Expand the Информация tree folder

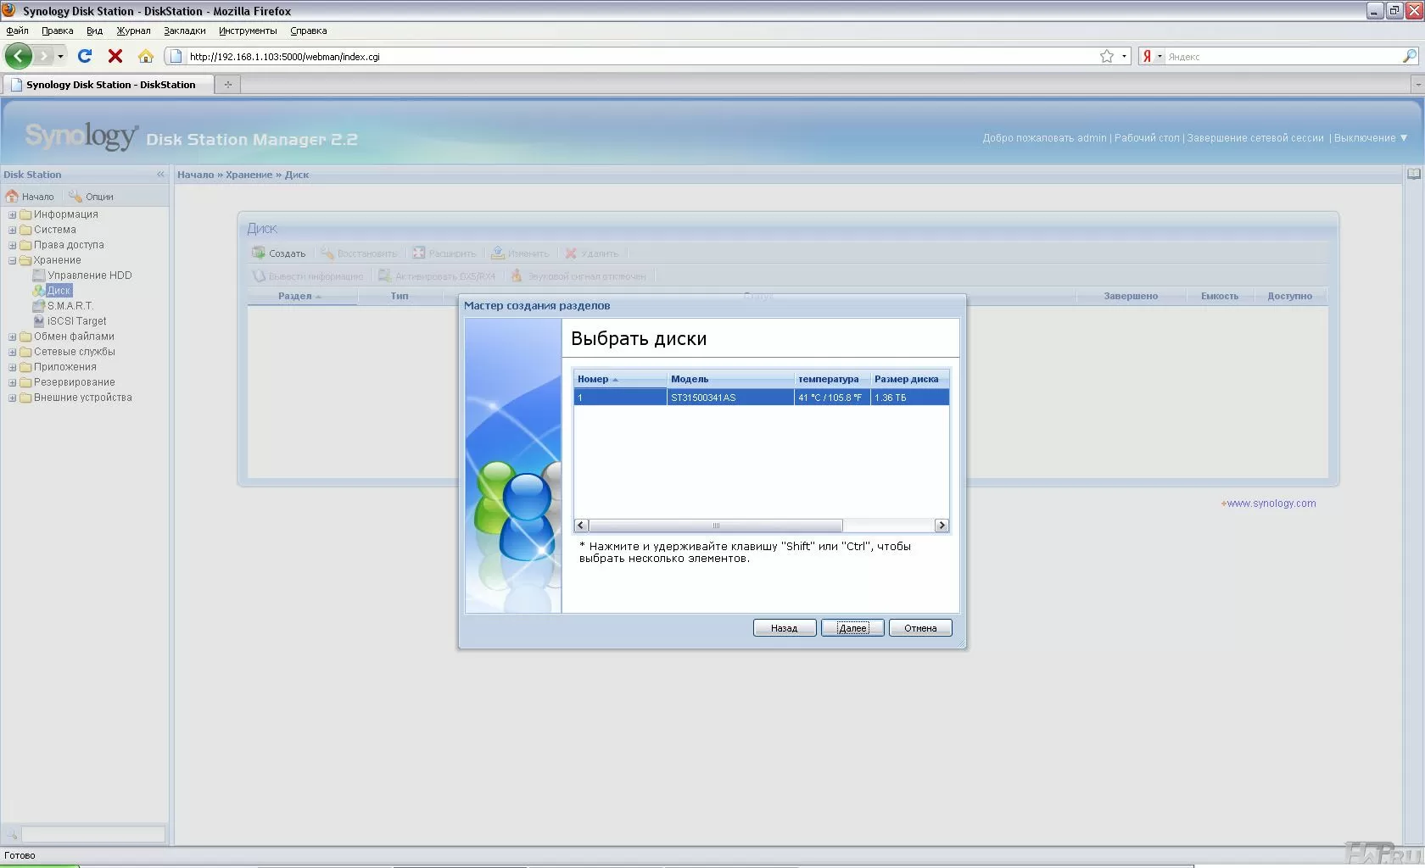point(13,214)
